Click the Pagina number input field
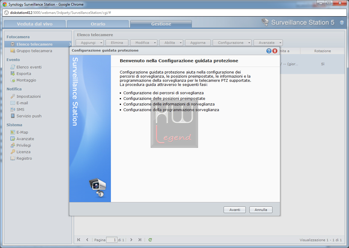 click(x=112, y=240)
